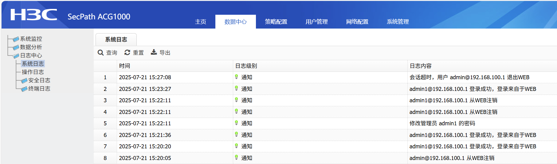This screenshot has height=164, width=557.
Task: Click the bulb icon in row 3
Action: point(236,100)
